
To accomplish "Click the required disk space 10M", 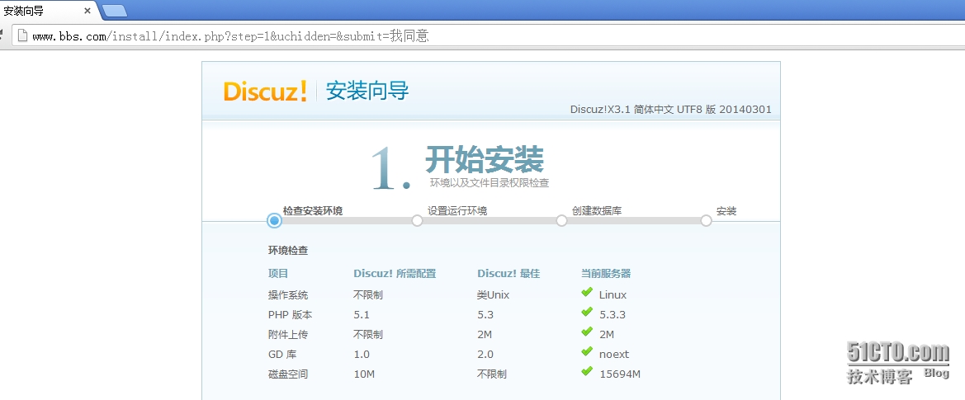I will coord(364,374).
